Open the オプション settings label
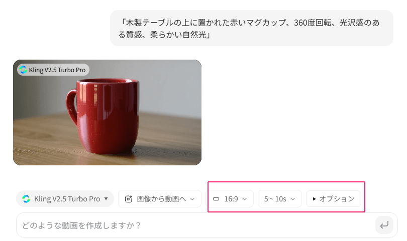 click(337, 199)
